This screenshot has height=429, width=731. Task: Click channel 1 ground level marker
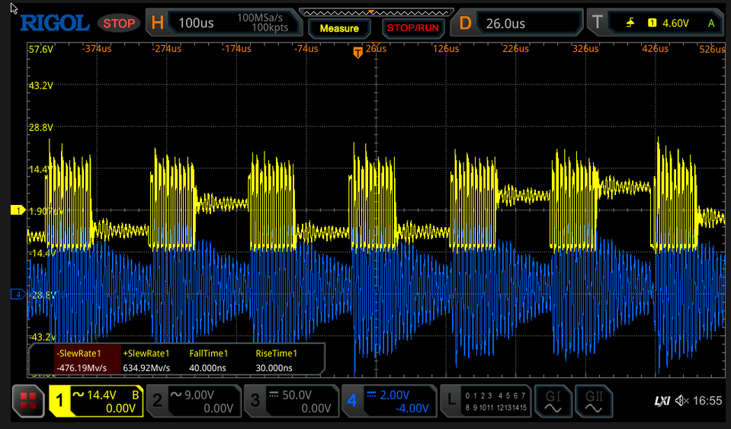tap(18, 210)
